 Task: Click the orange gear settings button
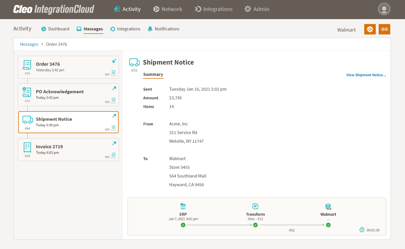tap(370, 29)
